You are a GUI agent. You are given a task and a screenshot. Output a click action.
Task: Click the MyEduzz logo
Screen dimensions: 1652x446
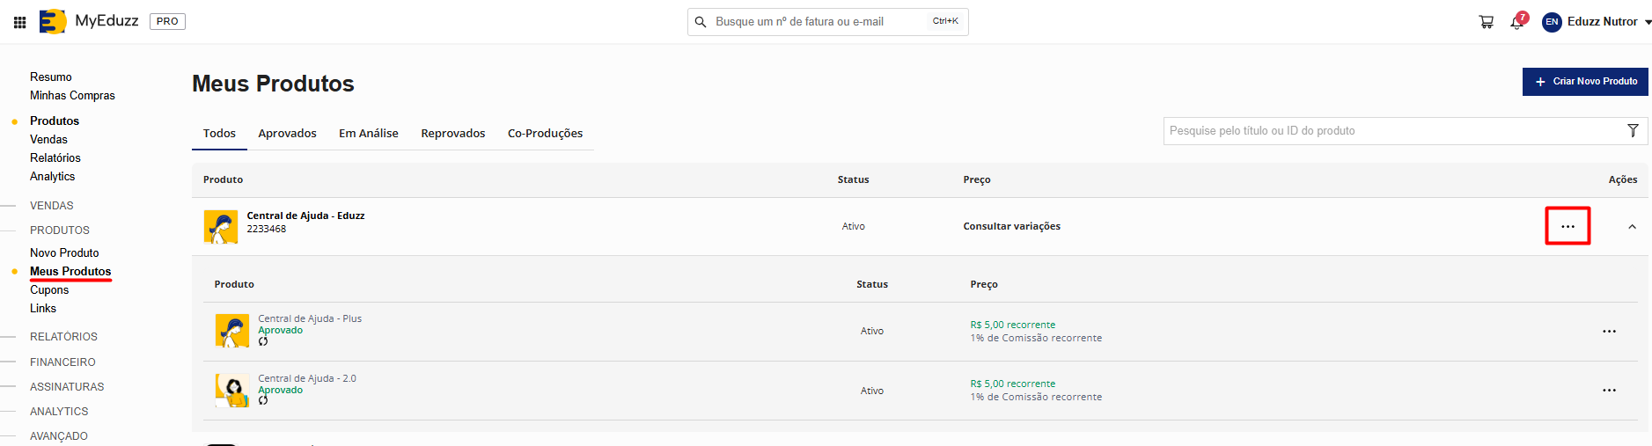[x=89, y=21]
